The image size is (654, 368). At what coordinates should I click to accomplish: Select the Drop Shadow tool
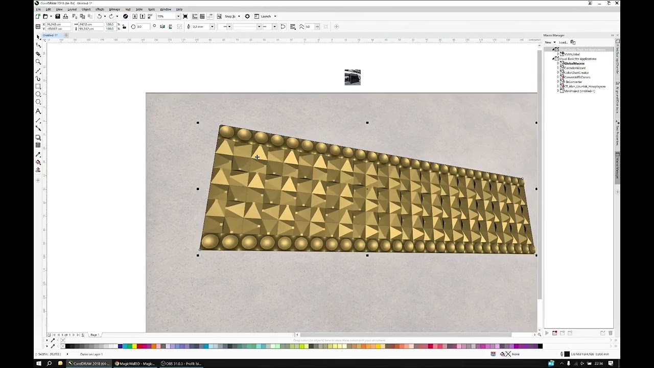pos(38,137)
